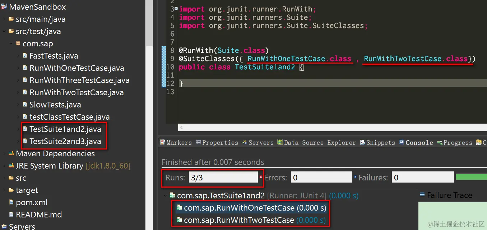Click the src folder icon

tap(11, 178)
